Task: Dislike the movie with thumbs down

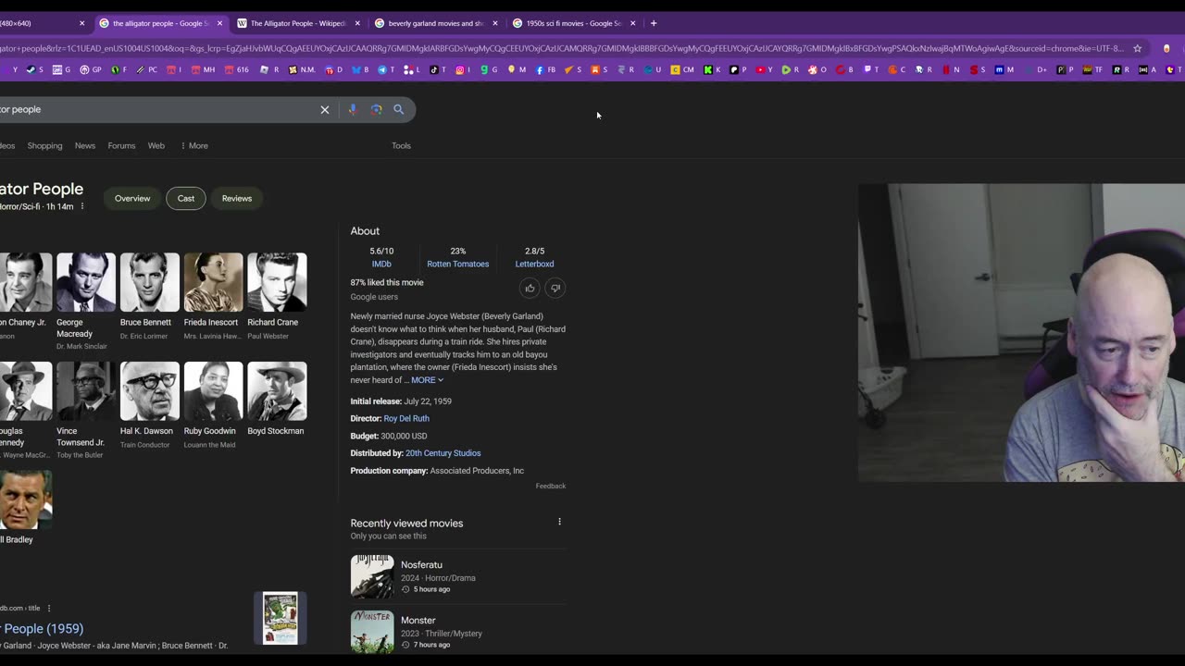Action: [x=555, y=288]
